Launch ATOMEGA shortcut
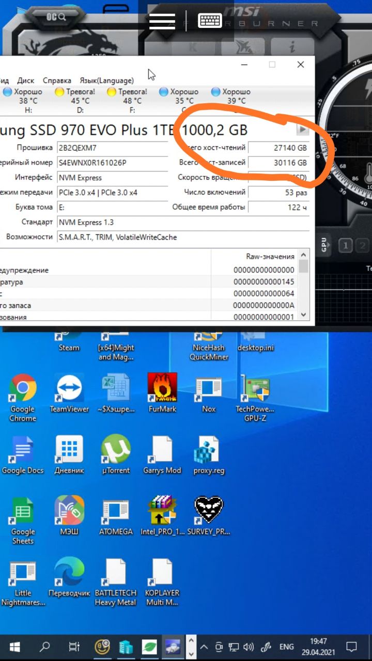 tap(116, 516)
